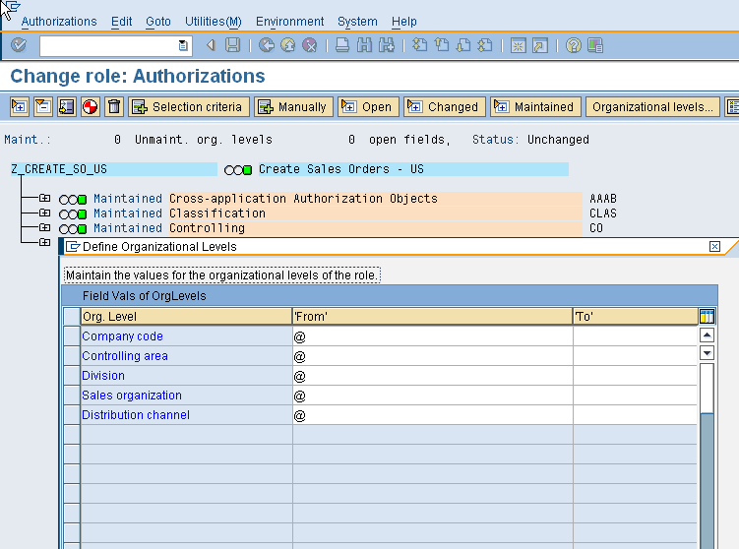Click the red-white Generate profile icon
The height and width of the screenshot is (549, 739).
coord(90,107)
